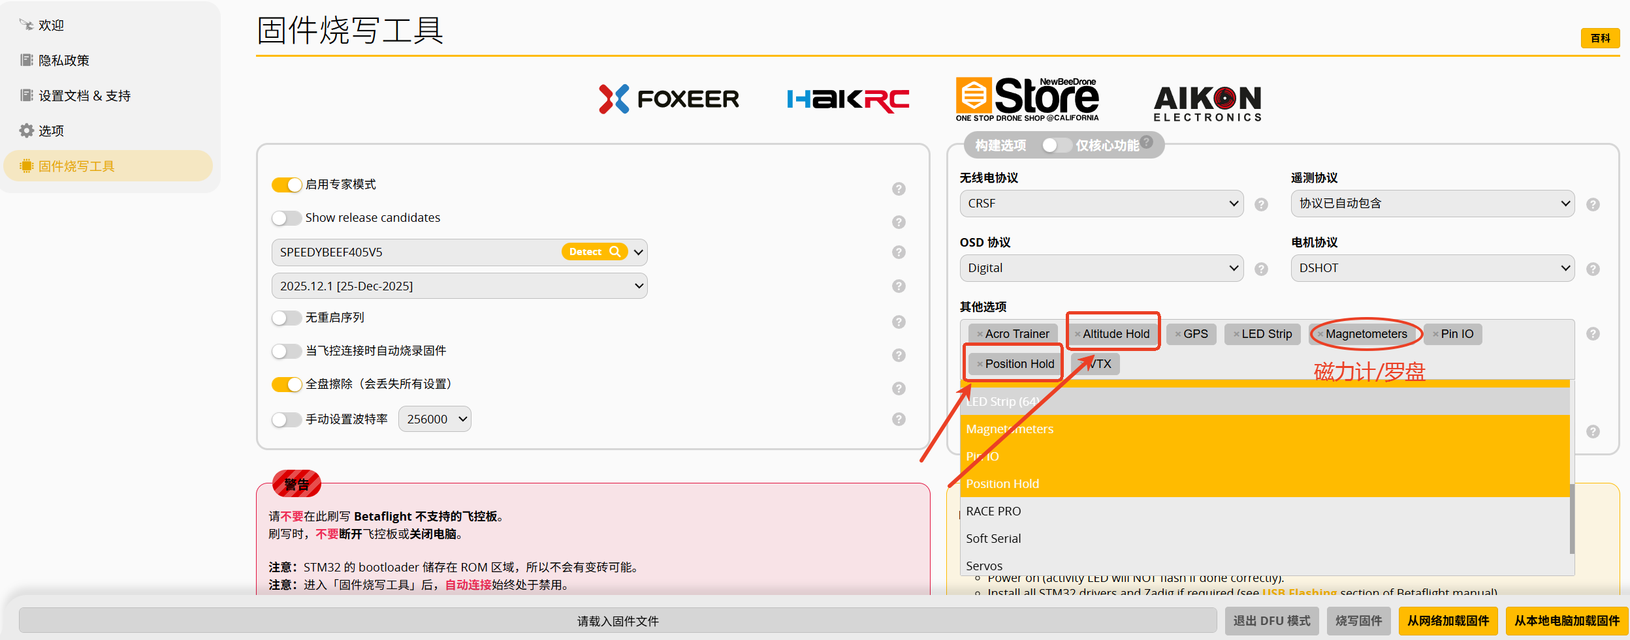1630x640 pixels.
Task: Click the AIKON Electronics logo
Action: pos(1207,103)
